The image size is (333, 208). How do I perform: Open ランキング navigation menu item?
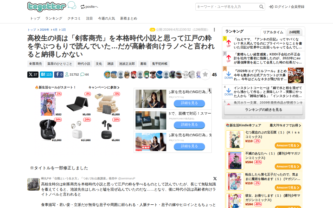[x=54, y=18]
